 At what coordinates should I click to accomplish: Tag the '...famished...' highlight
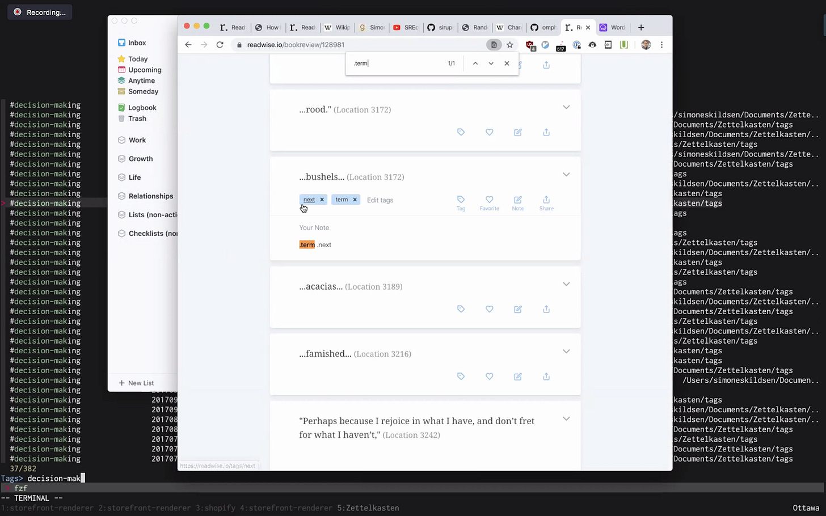(x=461, y=377)
